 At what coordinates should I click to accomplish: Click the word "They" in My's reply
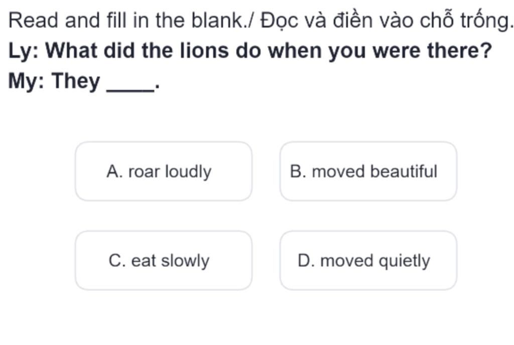[x=76, y=81]
